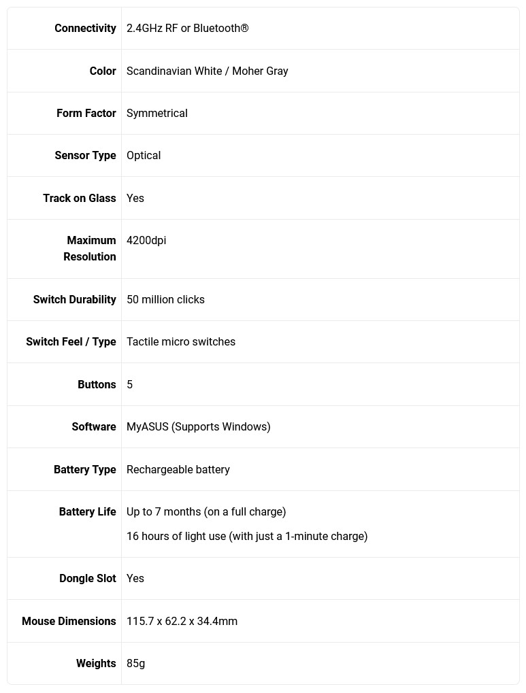Select the "16 hours of light use" line

246,536
